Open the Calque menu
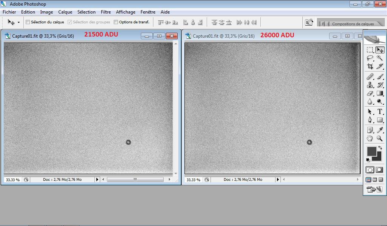 pos(65,12)
